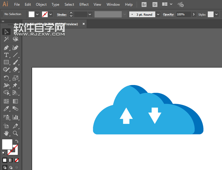Click the Opacity label link
This screenshot has height=170, width=222.
[x=168, y=14]
